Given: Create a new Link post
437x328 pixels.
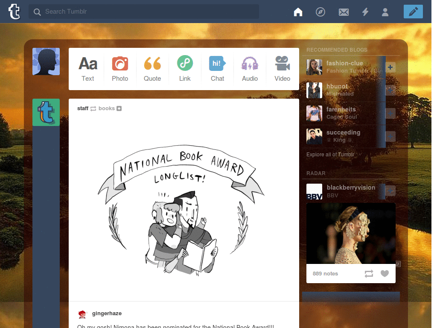Looking at the screenshot, I should pyautogui.click(x=185, y=69).
